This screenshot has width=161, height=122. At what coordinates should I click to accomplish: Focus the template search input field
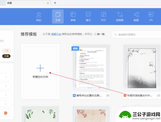click(x=136, y=34)
